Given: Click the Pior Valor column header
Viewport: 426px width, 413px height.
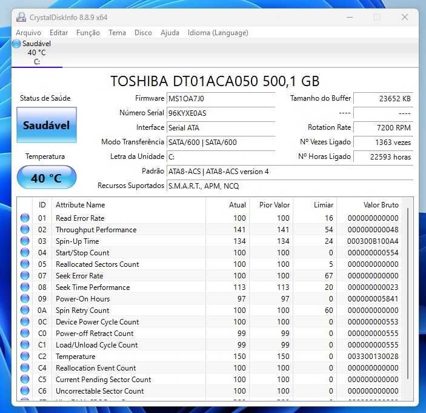Looking at the screenshot, I should coord(271,205).
